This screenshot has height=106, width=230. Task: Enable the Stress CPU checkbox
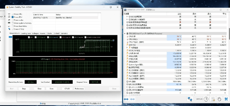[x=12, y=14]
